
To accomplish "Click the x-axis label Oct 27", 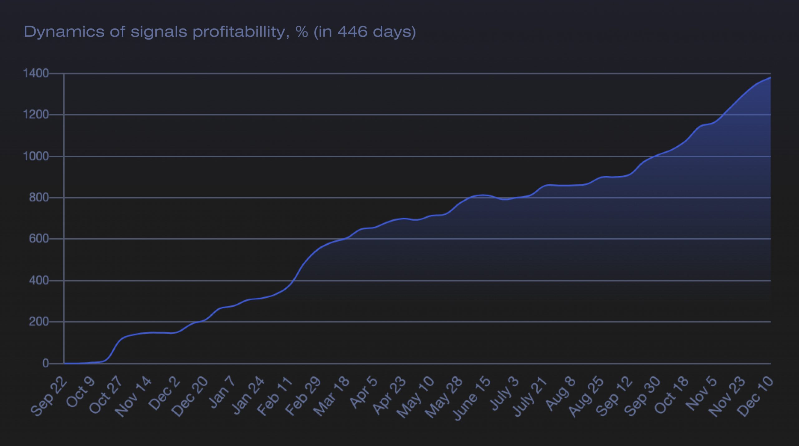I will tap(106, 395).
